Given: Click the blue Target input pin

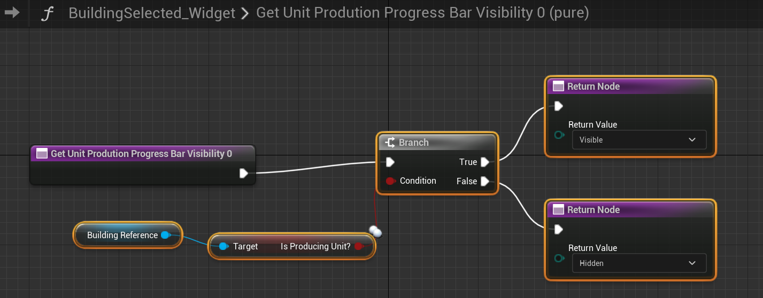Looking at the screenshot, I should pos(223,246).
